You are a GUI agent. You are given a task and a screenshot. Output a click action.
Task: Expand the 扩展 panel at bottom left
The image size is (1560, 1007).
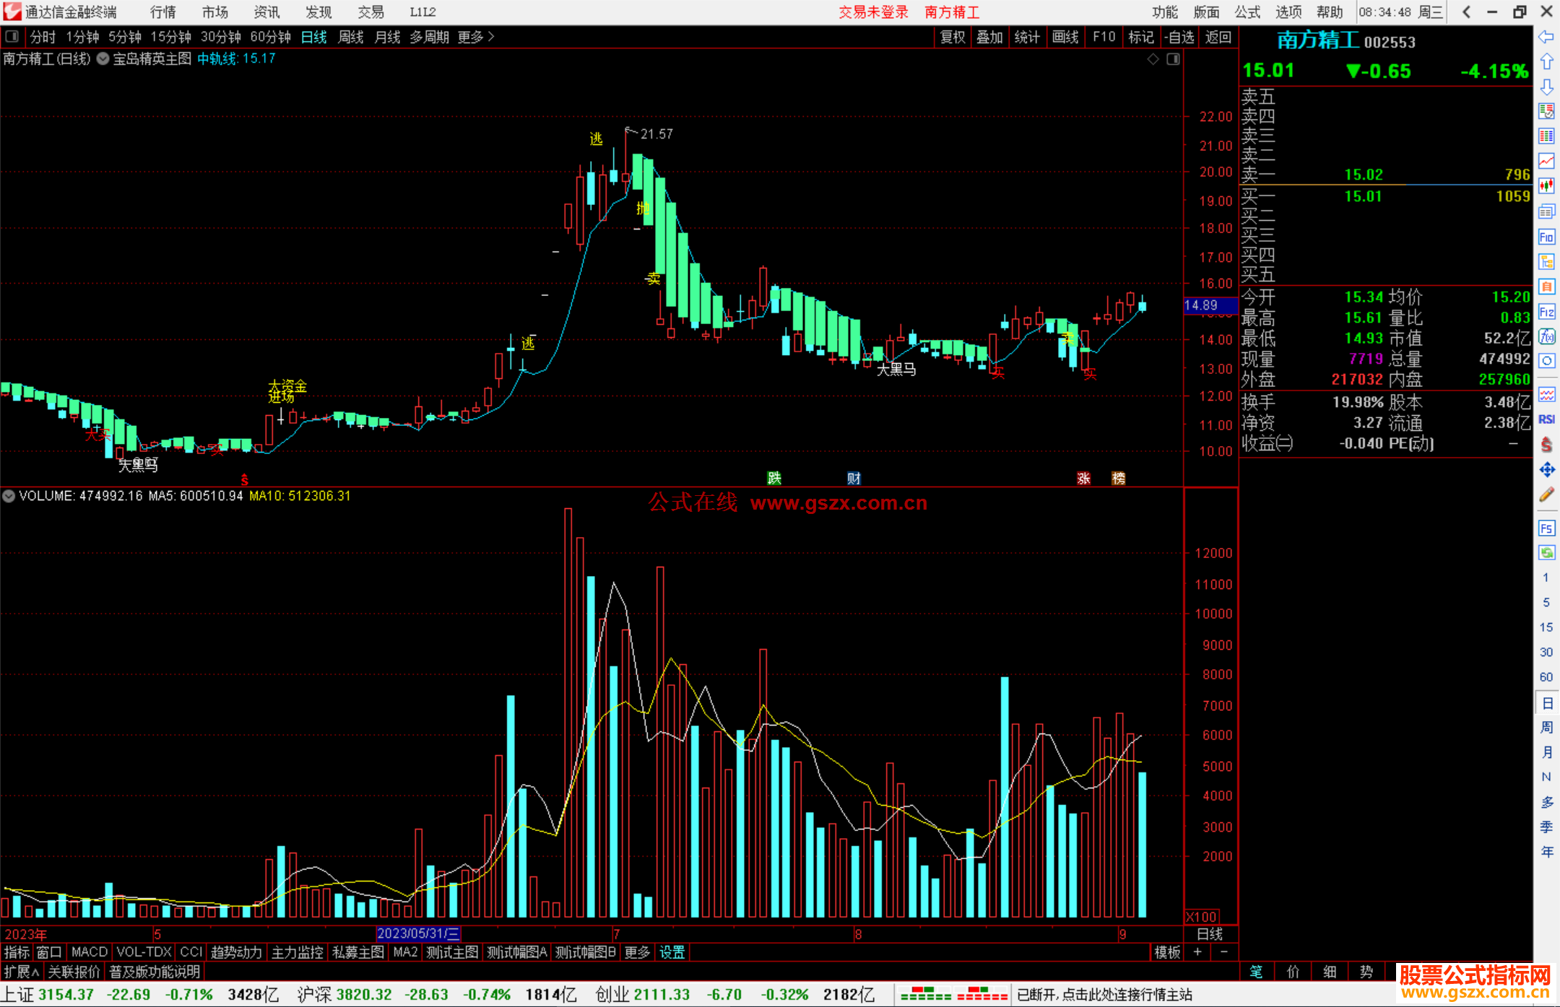[x=22, y=972]
